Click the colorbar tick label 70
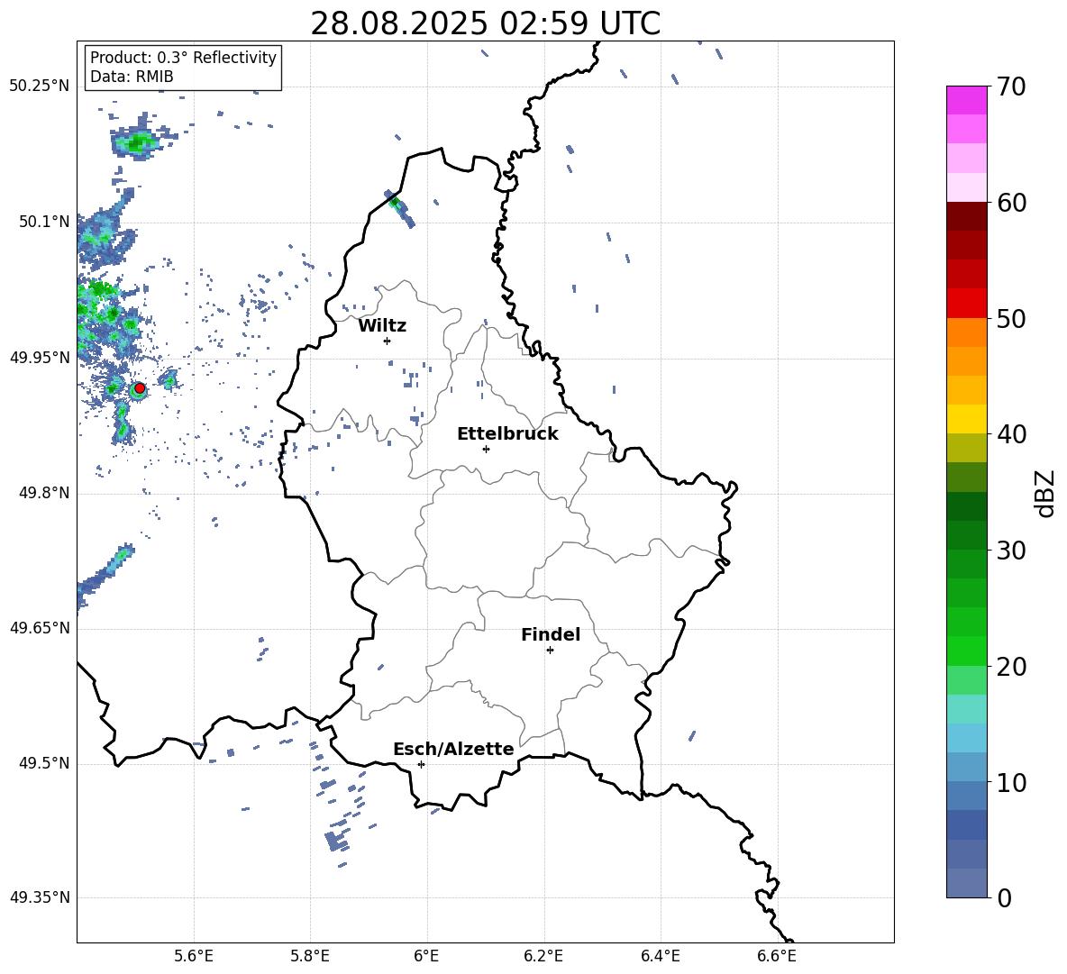This screenshot has width=1067, height=974. (x=1011, y=86)
